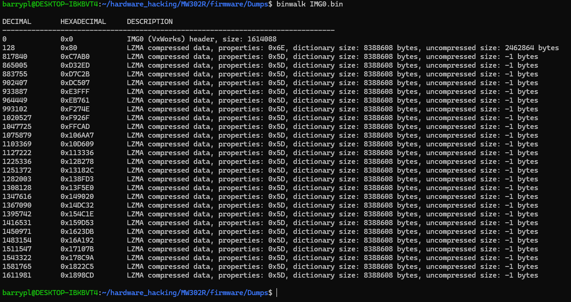Click hexadecimal value 0x1822C5
Image resolution: width=571 pixels, height=302 pixels.
click(77, 267)
